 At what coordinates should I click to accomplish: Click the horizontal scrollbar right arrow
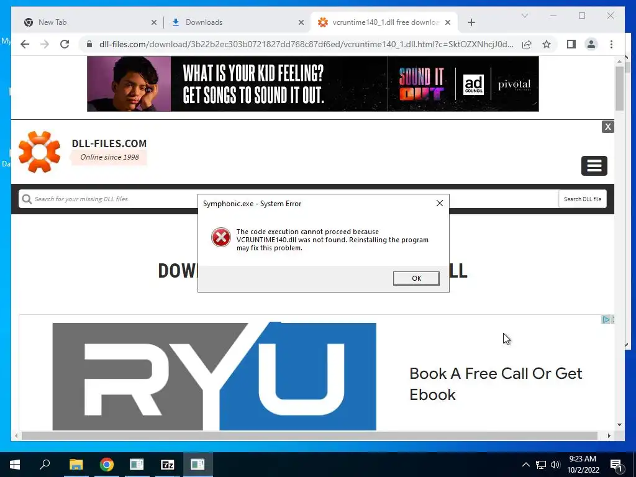pyautogui.click(x=609, y=435)
